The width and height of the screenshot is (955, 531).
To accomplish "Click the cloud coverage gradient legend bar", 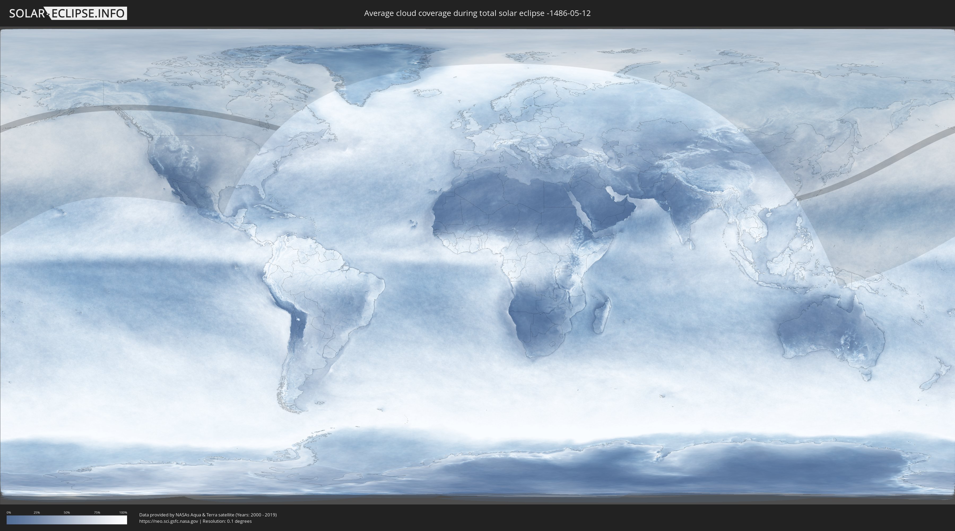I will pyautogui.click(x=67, y=520).
